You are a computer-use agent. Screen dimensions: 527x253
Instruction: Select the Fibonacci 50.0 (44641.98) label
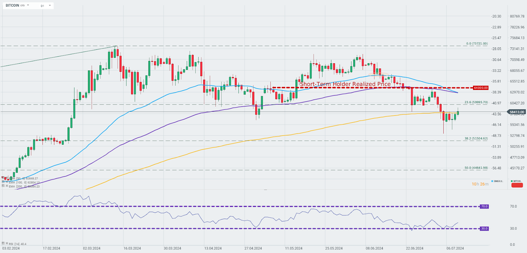tap(476, 168)
